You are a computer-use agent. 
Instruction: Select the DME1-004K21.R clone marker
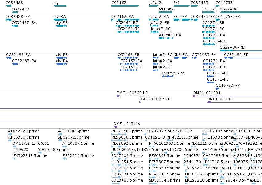coord(140,102)
